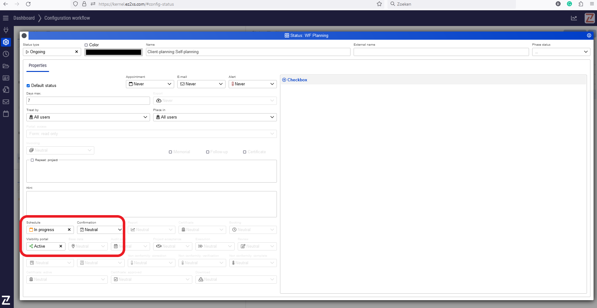Click the gear settings icon in sidebar
This screenshot has width=597, height=308.
(x=6, y=42)
